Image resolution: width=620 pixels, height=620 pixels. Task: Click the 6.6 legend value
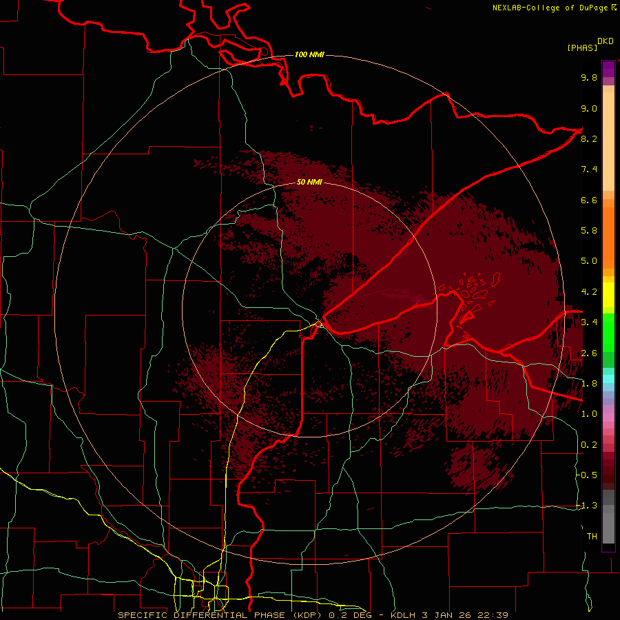(x=589, y=200)
